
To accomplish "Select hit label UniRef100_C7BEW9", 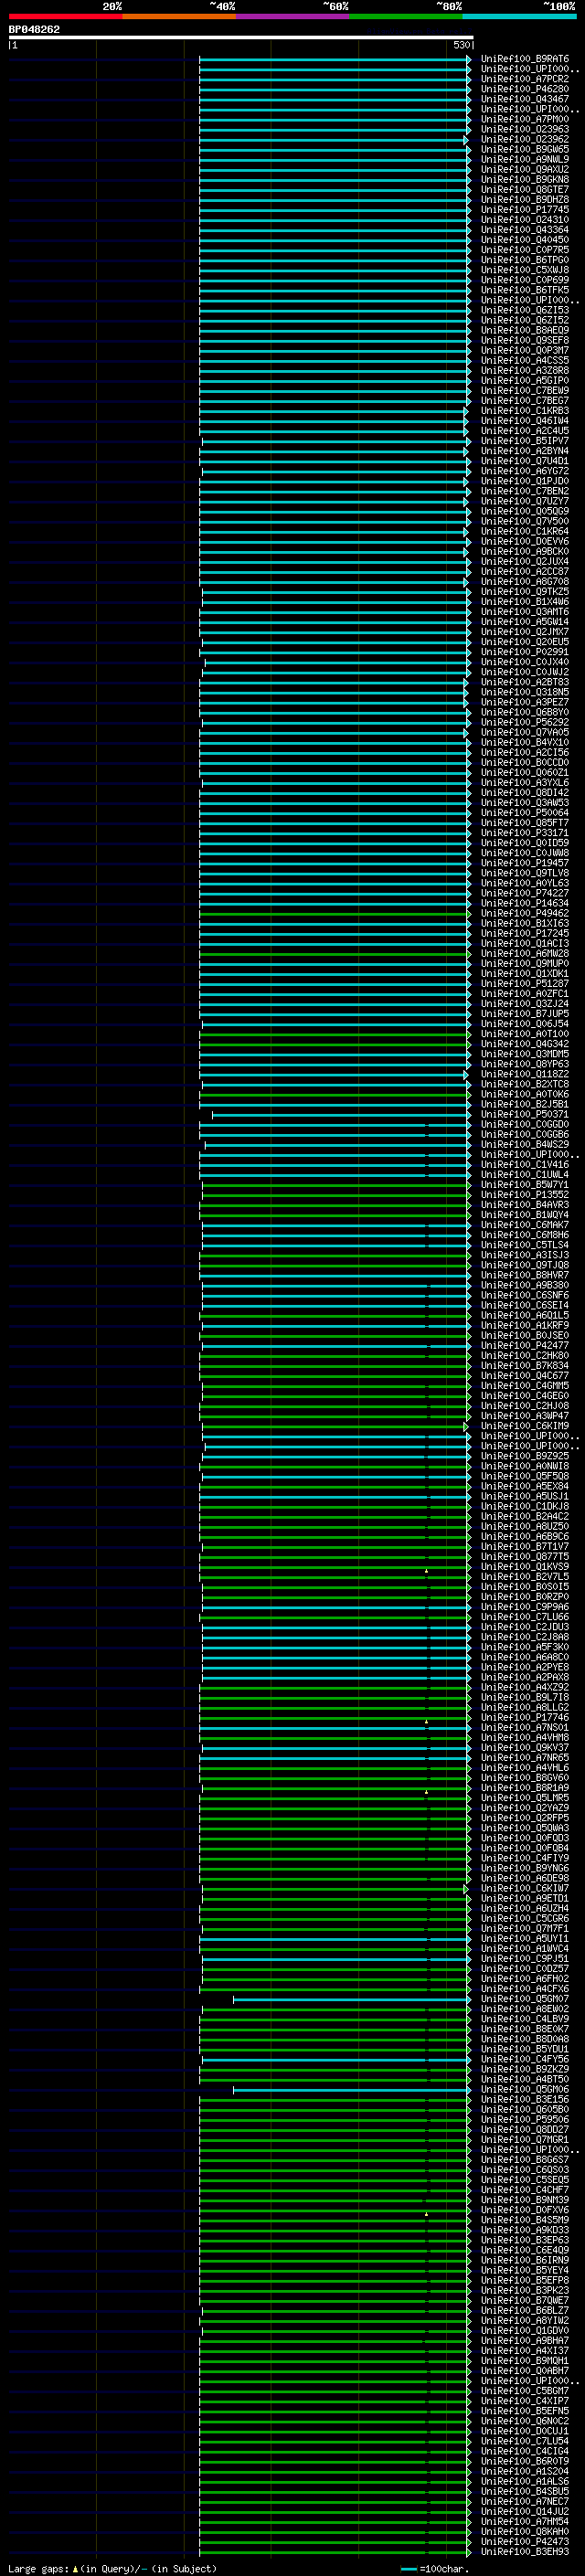I will [x=525, y=391].
